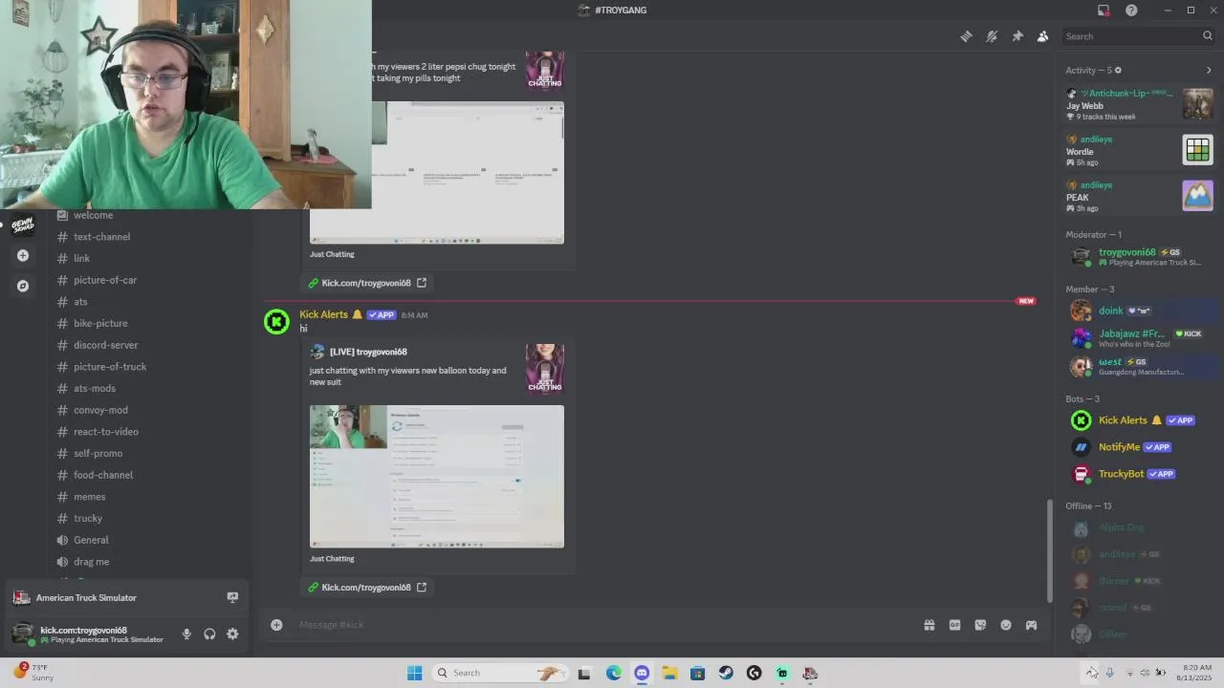Mute microphone in user panel
Screen dimensions: 1224x688
coord(186,634)
